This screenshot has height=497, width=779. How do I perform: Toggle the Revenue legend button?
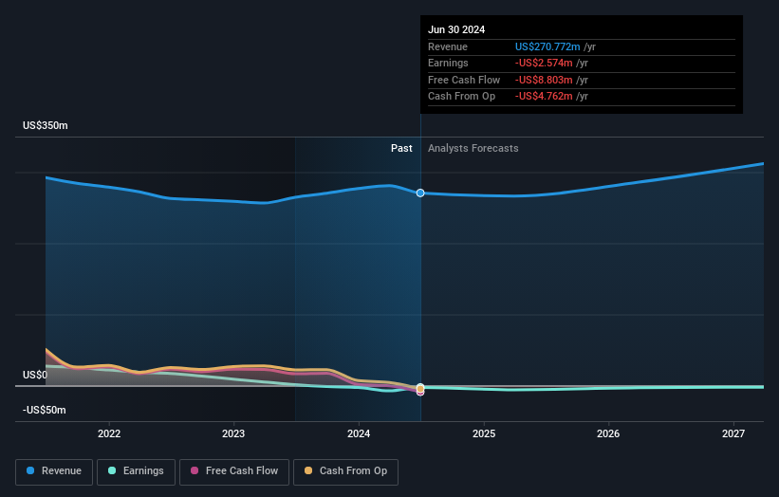coord(54,471)
